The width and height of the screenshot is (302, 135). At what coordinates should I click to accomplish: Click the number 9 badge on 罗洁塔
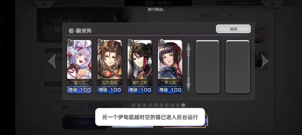(x=160, y=42)
